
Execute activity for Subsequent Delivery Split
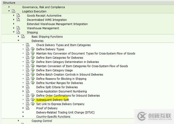click(x=33, y=99)
